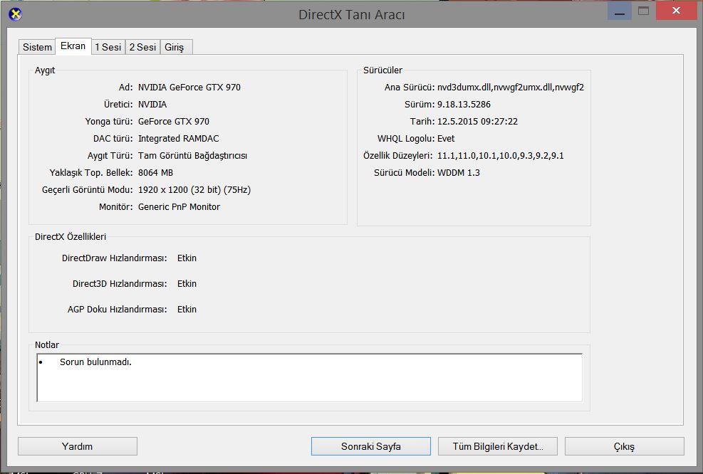Click the 'DirectX Tanı Aracı' title text

pyautogui.click(x=352, y=14)
